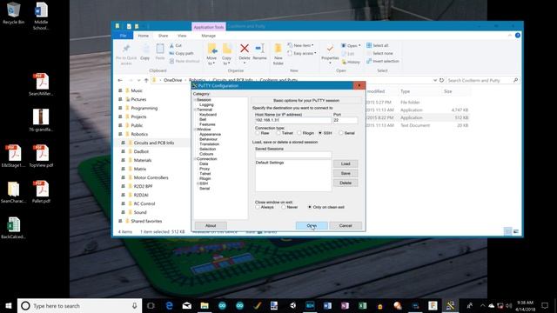Click Pin to Quick access in ribbon
This screenshot has height=313, width=557.
point(126,54)
